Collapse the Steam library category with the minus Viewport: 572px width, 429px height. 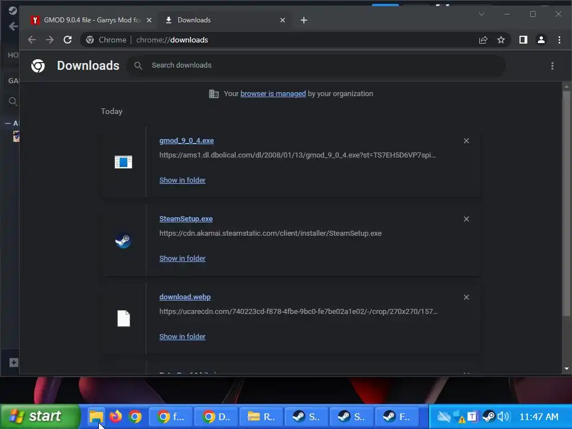tap(8, 123)
